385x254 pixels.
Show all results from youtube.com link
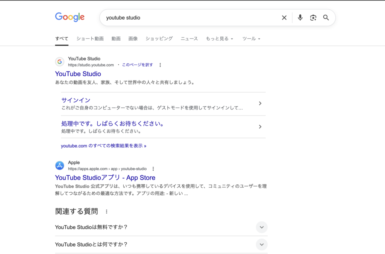[104, 146]
